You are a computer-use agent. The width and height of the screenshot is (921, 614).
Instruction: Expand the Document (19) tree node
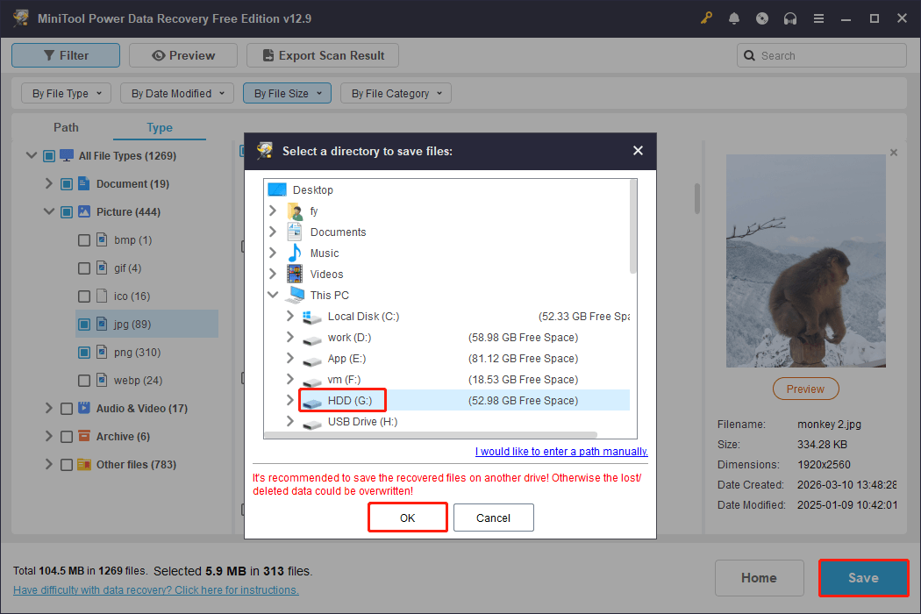tap(49, 183)
